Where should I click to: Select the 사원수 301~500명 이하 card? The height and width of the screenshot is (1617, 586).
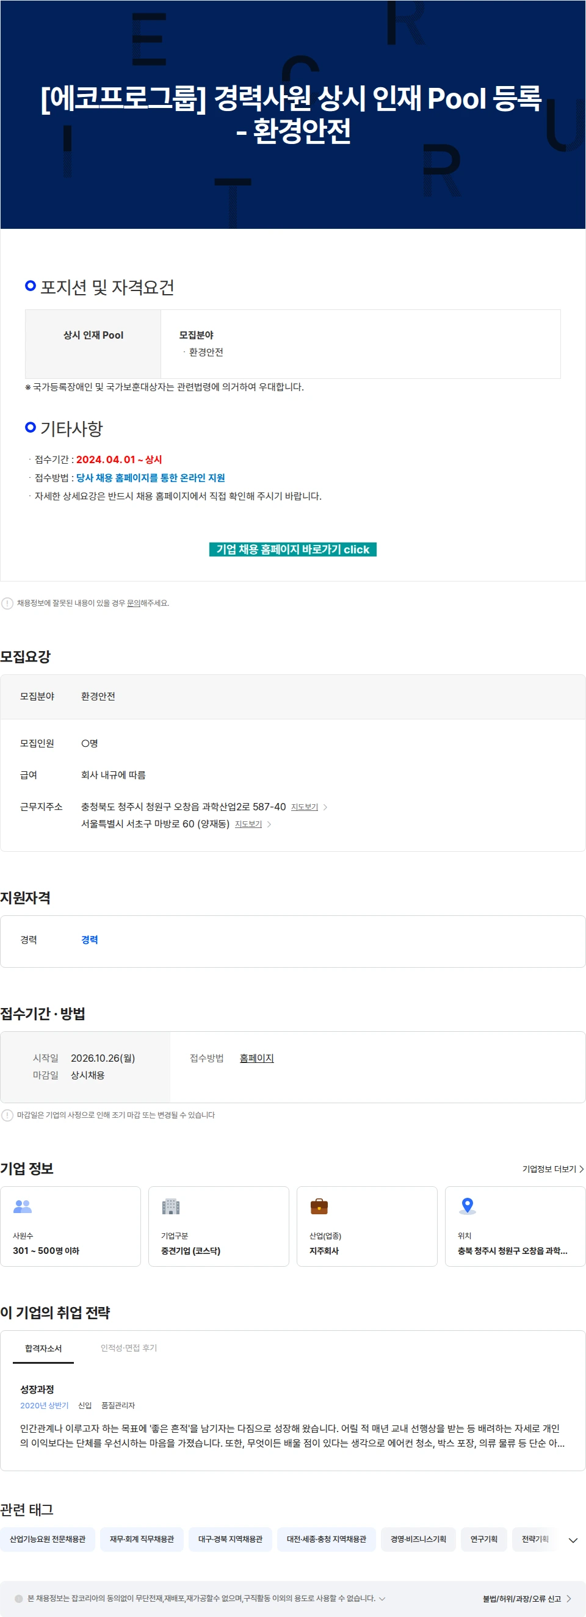[x=70, y=1226]
